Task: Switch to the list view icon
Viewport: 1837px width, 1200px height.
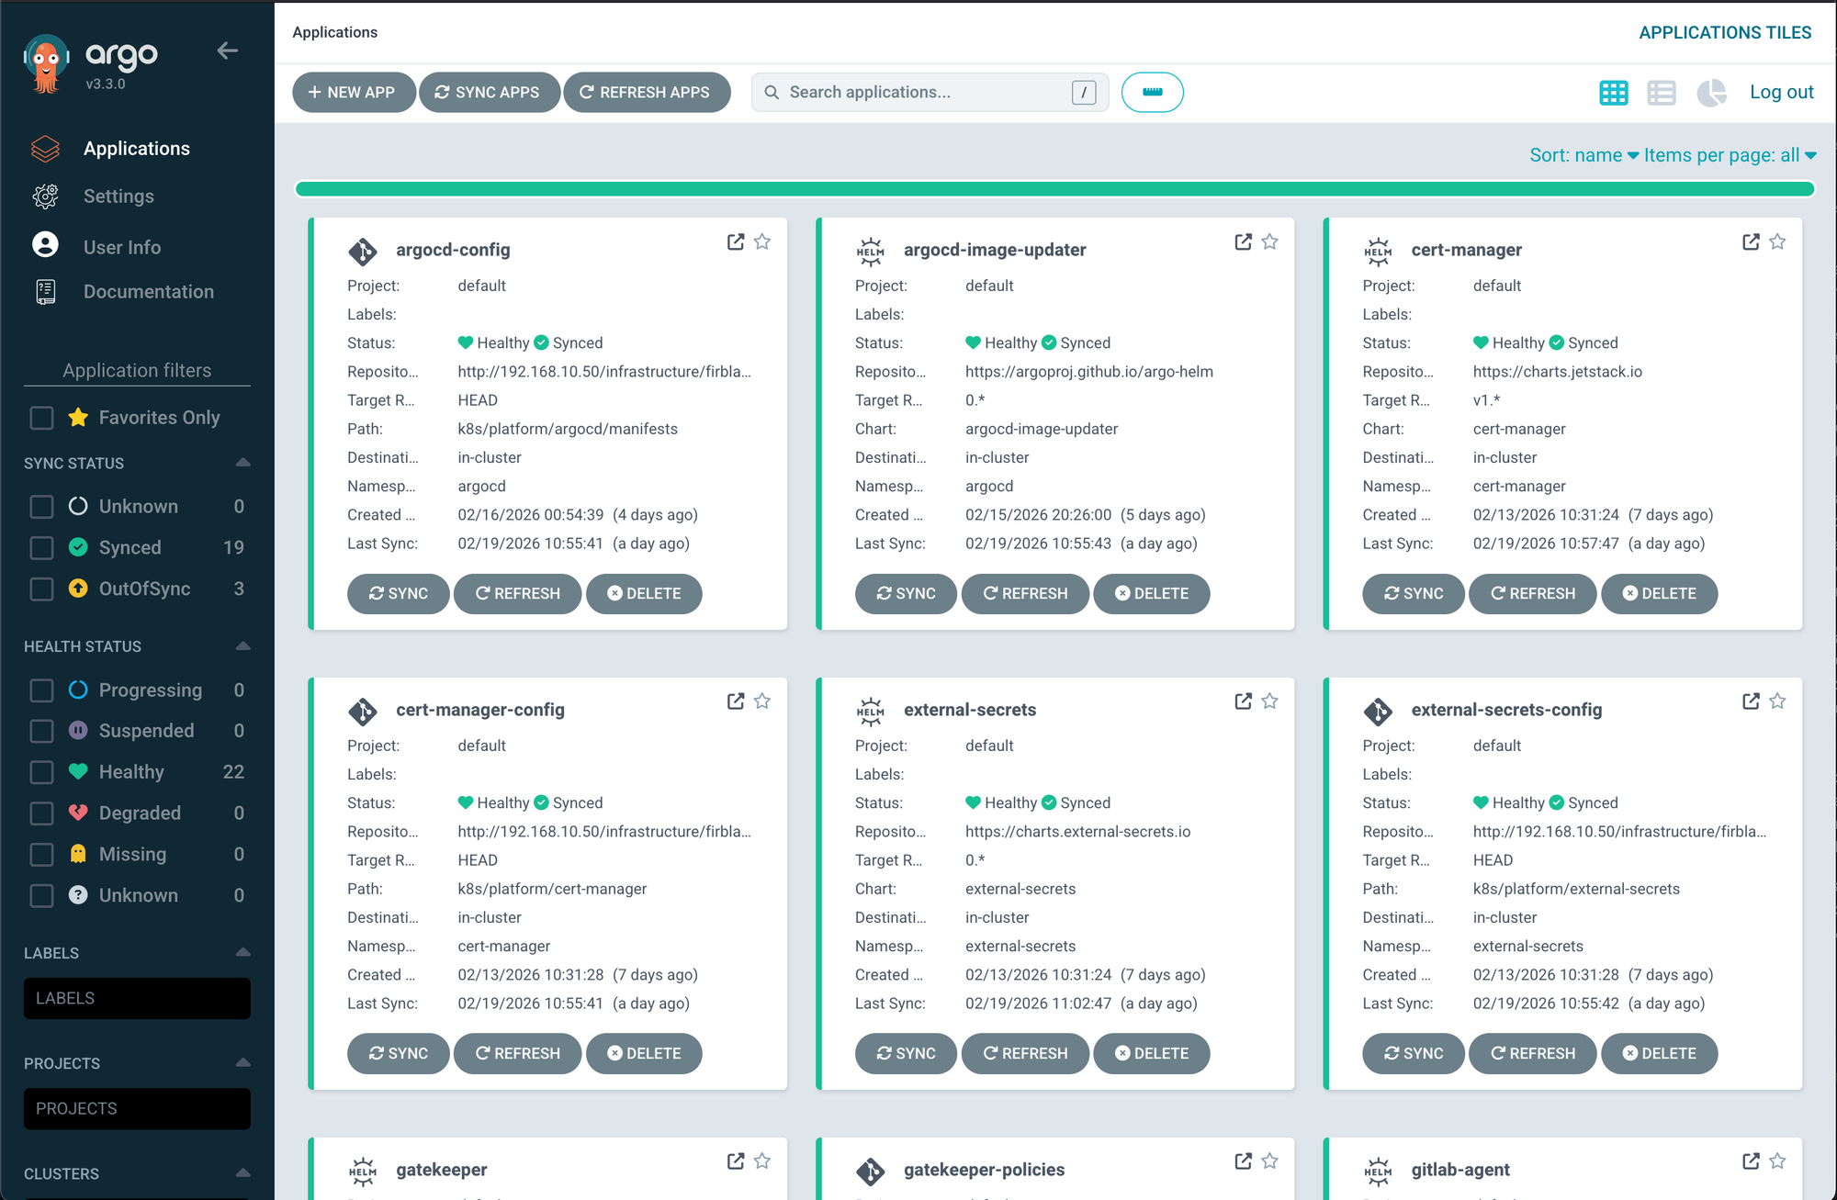Action: tap(1661, 93)
